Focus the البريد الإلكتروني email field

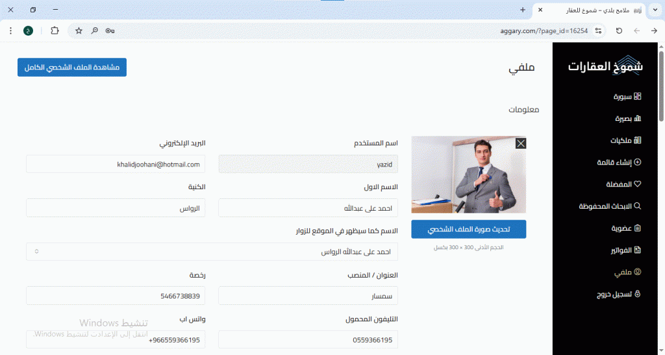pyautogui.click(x=116, y=164)
